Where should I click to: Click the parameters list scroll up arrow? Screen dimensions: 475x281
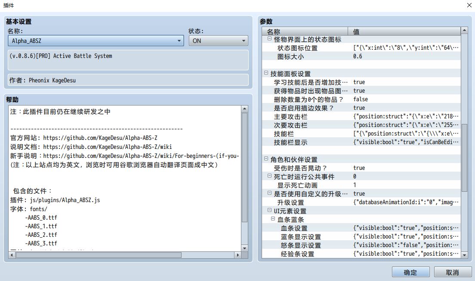(x=464, y=30)
